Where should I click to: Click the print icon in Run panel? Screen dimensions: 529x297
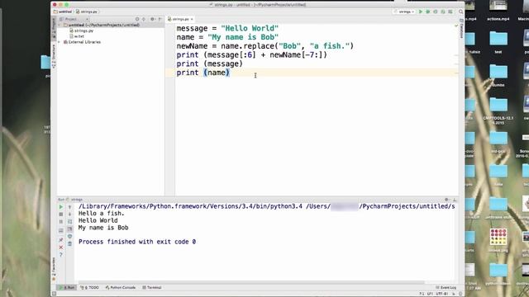pyautogui.click(x=69, y=237)
